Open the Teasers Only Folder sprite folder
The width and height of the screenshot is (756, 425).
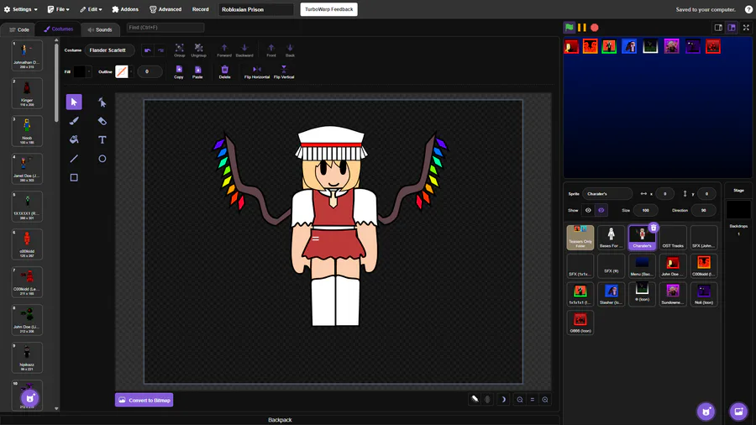coord(580,237)
